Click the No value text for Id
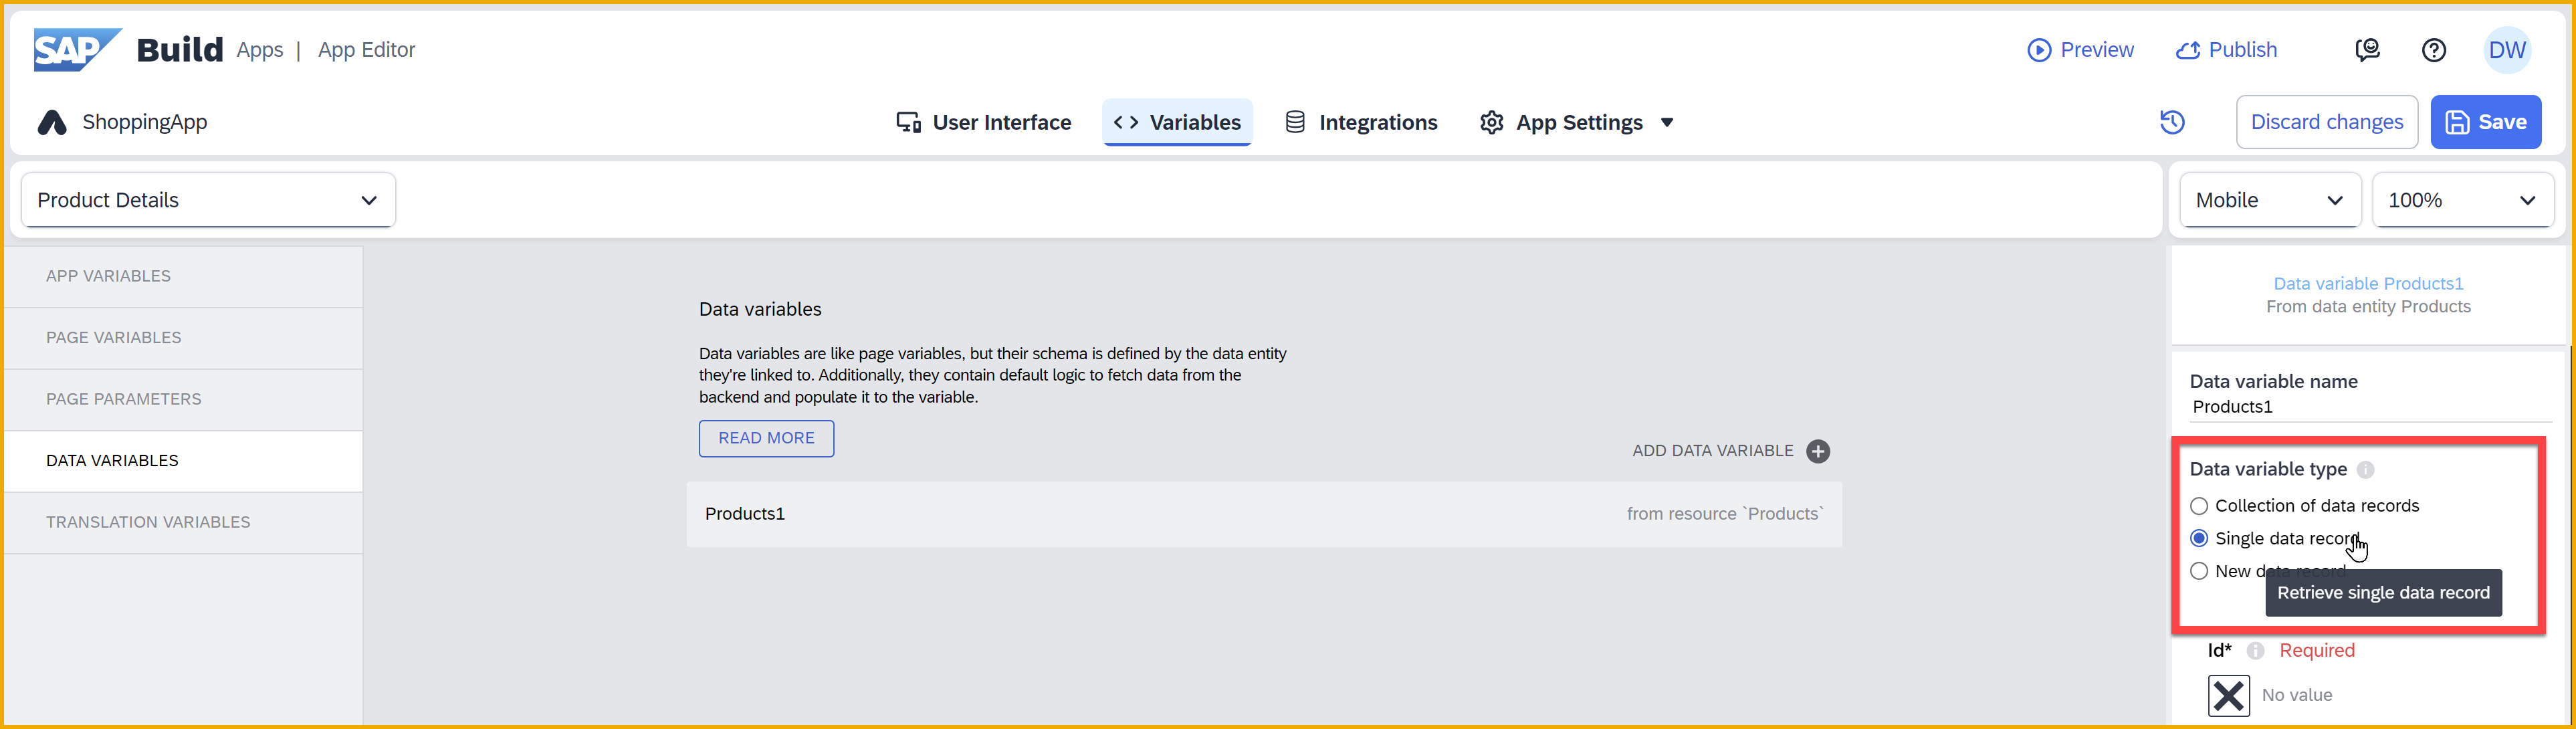The height and width of the screenshot is (729, 2576). coord(2296,695)
